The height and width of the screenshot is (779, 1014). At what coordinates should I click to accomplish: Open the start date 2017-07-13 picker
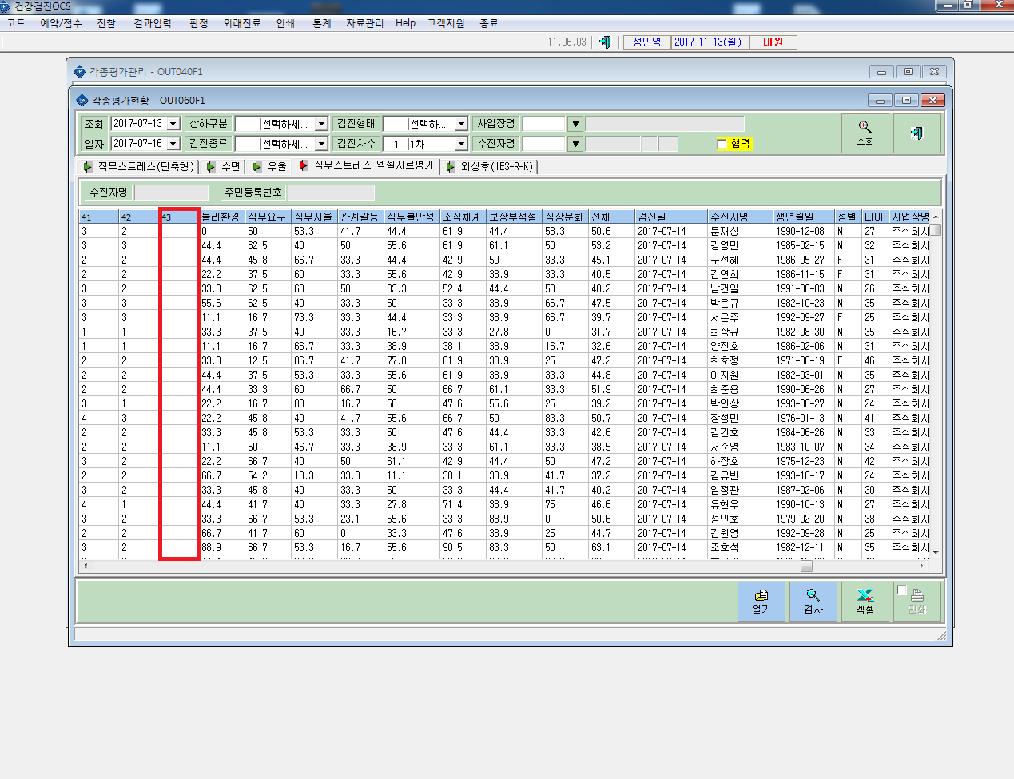173,124
